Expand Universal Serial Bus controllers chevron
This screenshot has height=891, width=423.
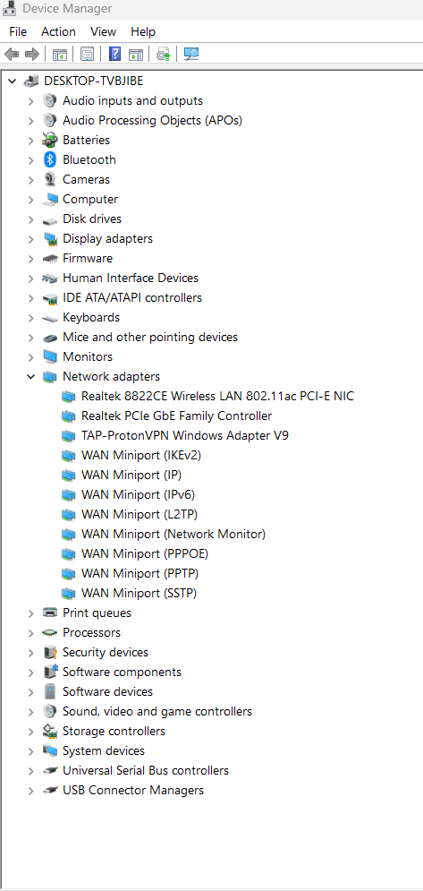31,770
